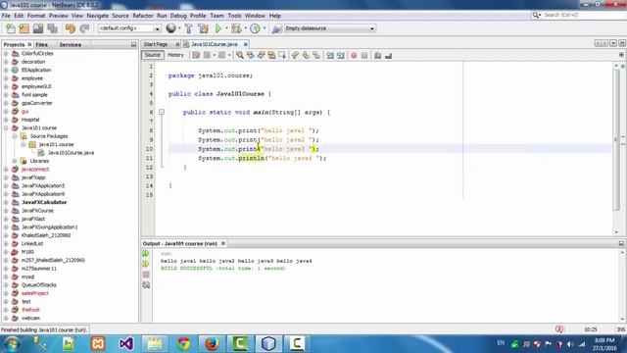Expand the ColorfulCircles project node
627x353 pixels.
[6, 53]
